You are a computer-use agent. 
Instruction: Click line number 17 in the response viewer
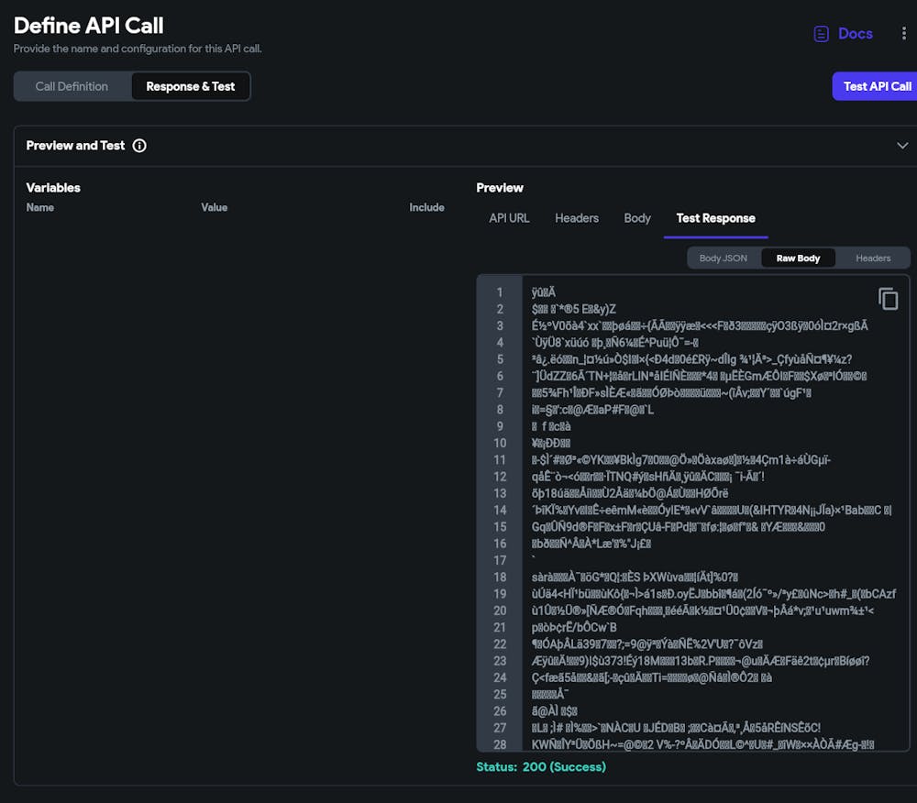click(500, 560)
